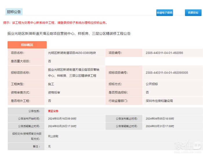Click the 网上获取 document access value

pyautogui.click(x=53, y=136)
